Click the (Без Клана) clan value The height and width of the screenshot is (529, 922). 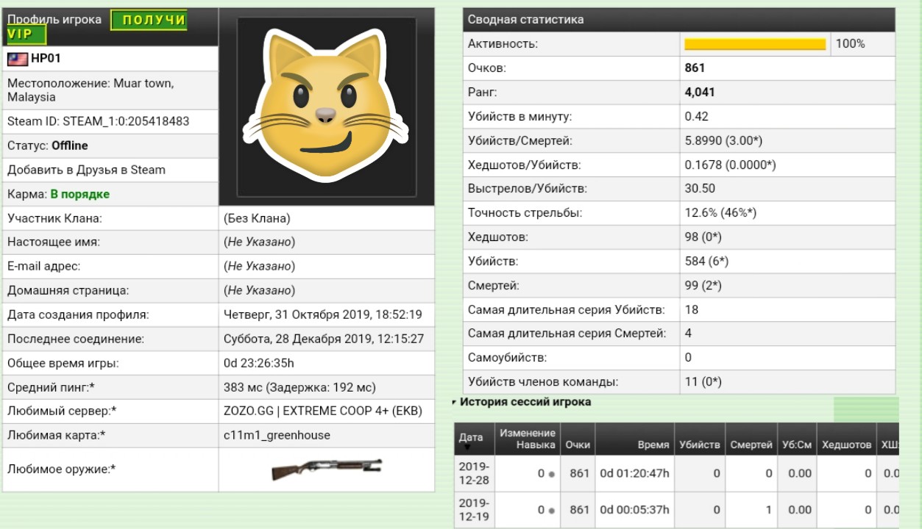[257, 218]
